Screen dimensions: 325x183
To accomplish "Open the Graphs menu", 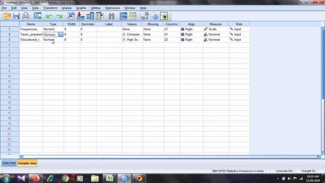I will (81, 8).
